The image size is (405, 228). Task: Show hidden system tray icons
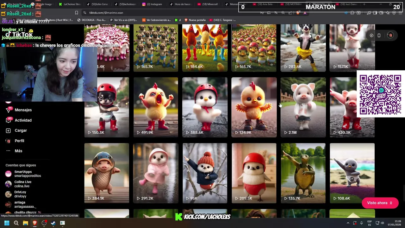348,223
